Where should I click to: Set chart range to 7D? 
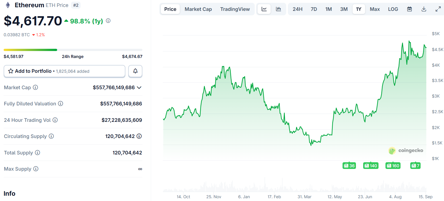(314, 9)
